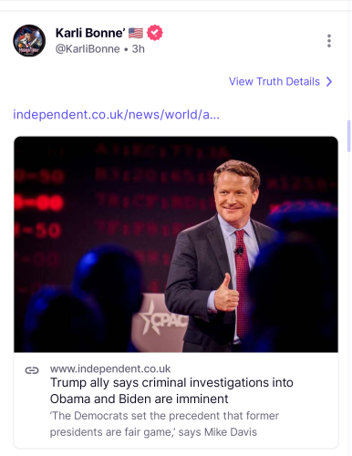Open Karli Bonne' profile avatar
This screenshot has height=456, width=352.
tap(29, 41)
